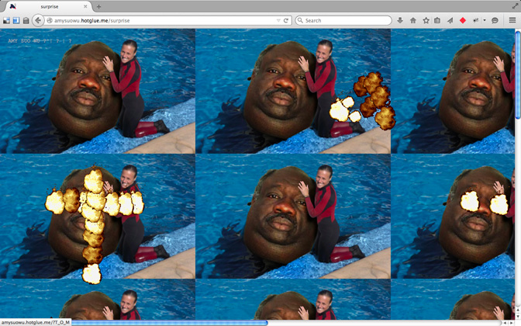Viewport: 521px width, 326px height.
Task: Click the 'AMY SUO WU' header text
Action: point(40,41)
